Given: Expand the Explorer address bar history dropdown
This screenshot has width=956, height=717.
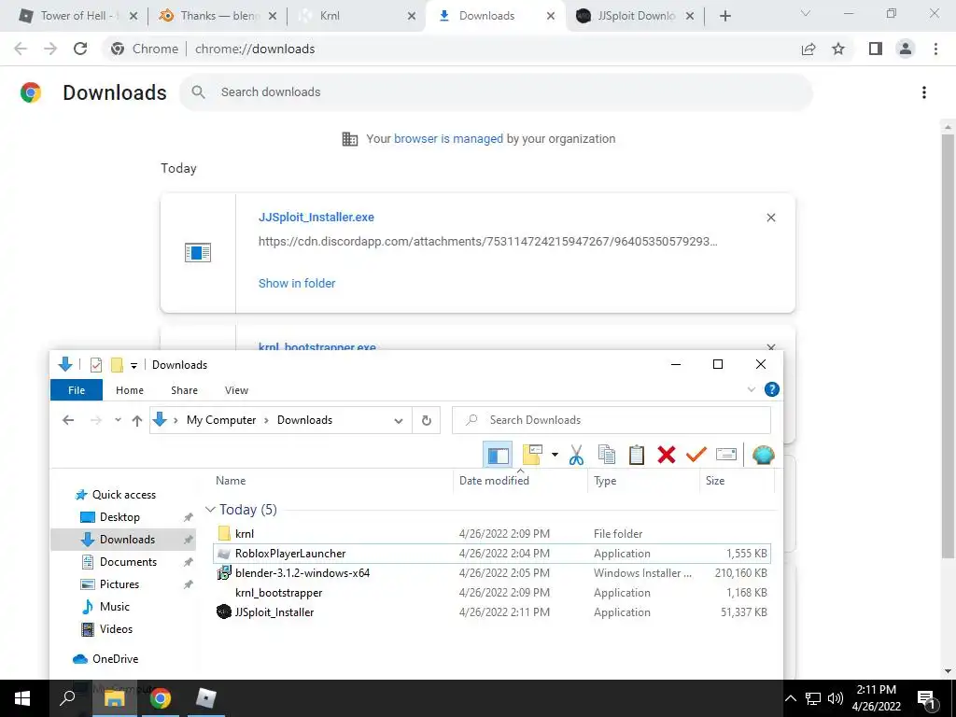Looking at the screenshot, I should (398, 421).
